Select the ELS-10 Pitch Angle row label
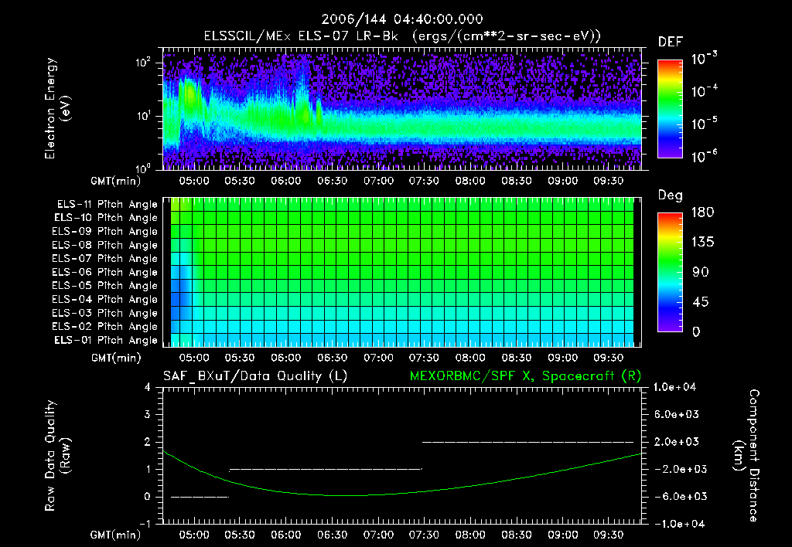The height and width of the screenshot is (547, 792). tap(106, 218)
